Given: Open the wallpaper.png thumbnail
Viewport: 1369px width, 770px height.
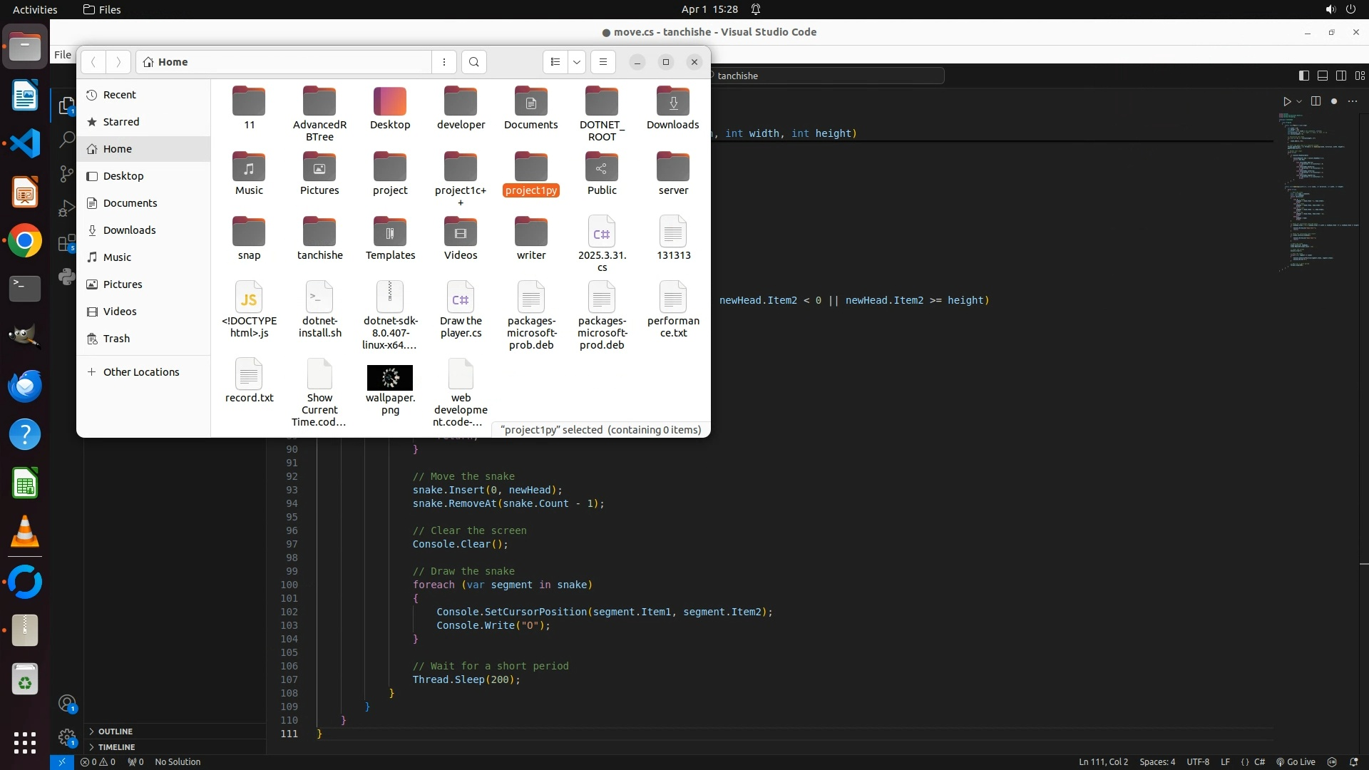Looking at the screenshot, I should point(389,378).
